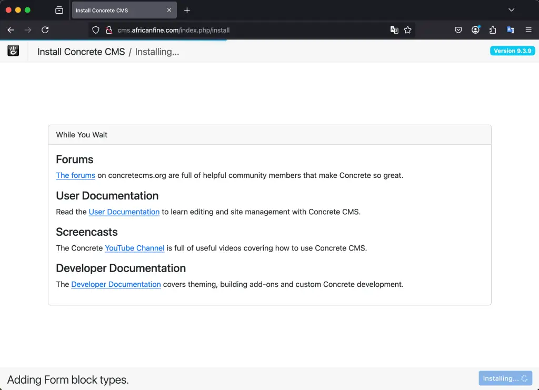Click the User Documentation link
The image size is (539, 390).
(124, 212)
